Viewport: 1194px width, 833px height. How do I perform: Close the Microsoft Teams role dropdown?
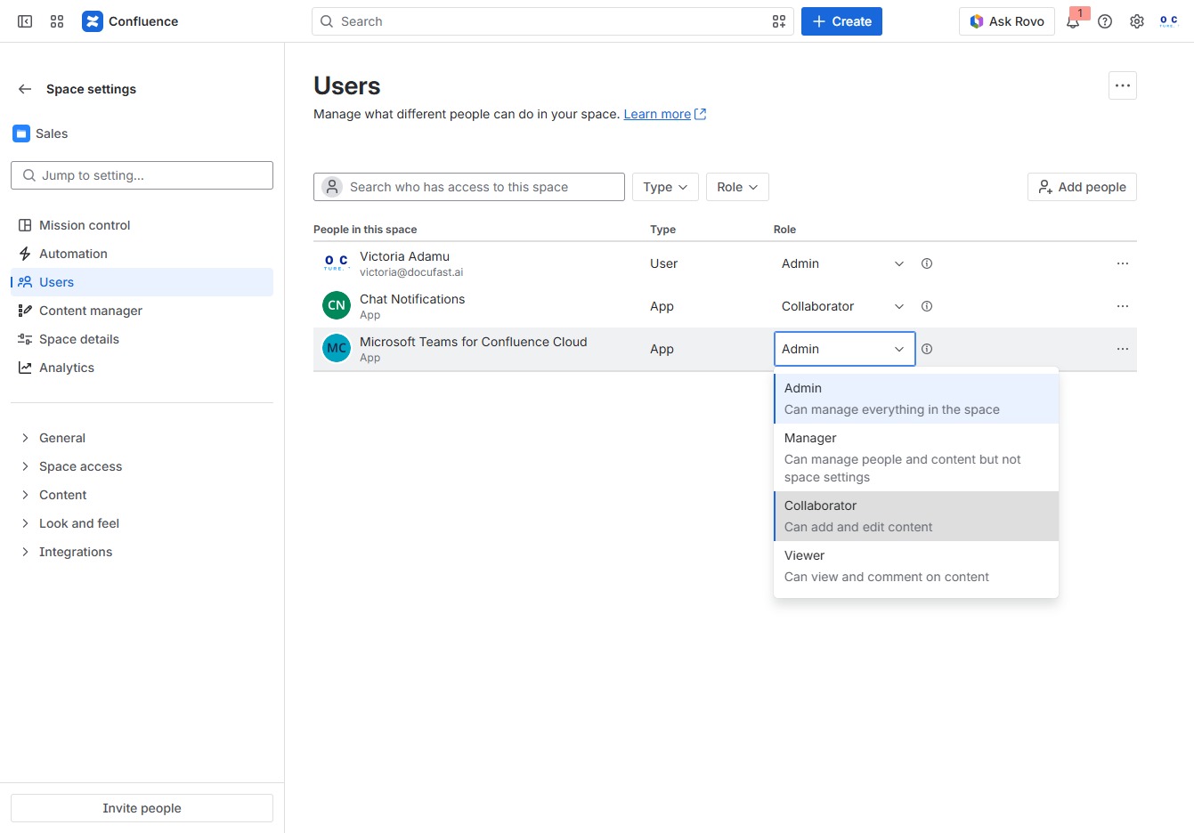[x=844, y=349]
